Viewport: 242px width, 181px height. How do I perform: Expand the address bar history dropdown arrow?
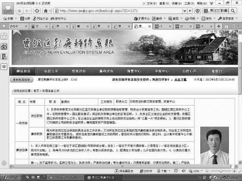[184, 11]
